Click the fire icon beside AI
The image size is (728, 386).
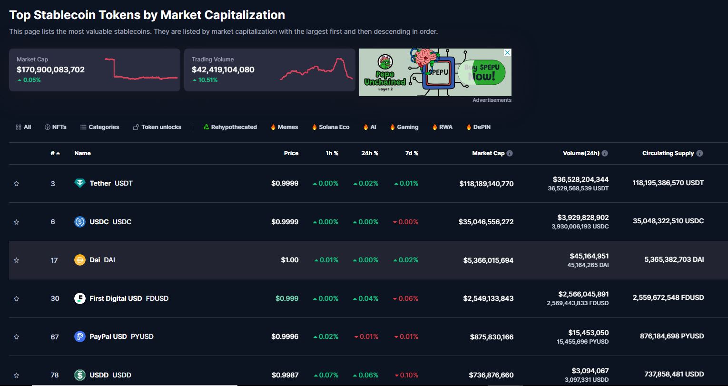(366, 127)
